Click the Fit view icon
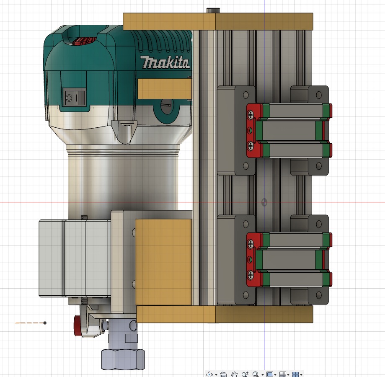The image size is (385, 377). 256,373
